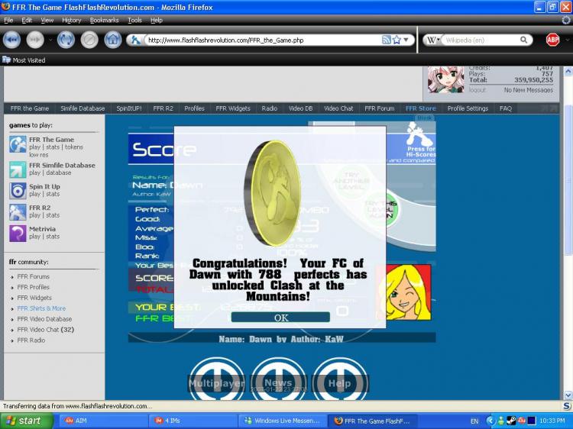This screenshot has width=573, height=429.
Task: Open the back-forward history dropdown arrow
Action: coord(50,40)
